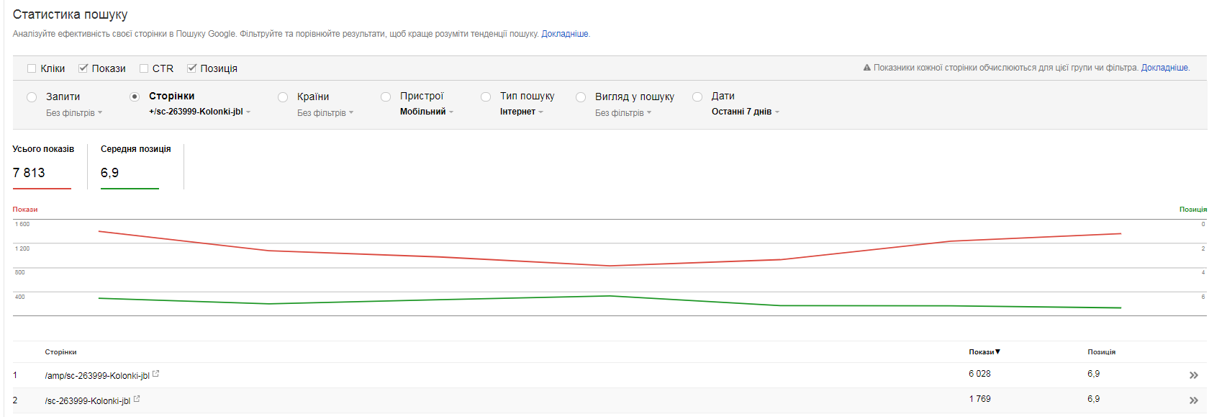This screenshot has height=417, width=1227.
Task: Enable the CTR checkbox
Action: point(144,68)
